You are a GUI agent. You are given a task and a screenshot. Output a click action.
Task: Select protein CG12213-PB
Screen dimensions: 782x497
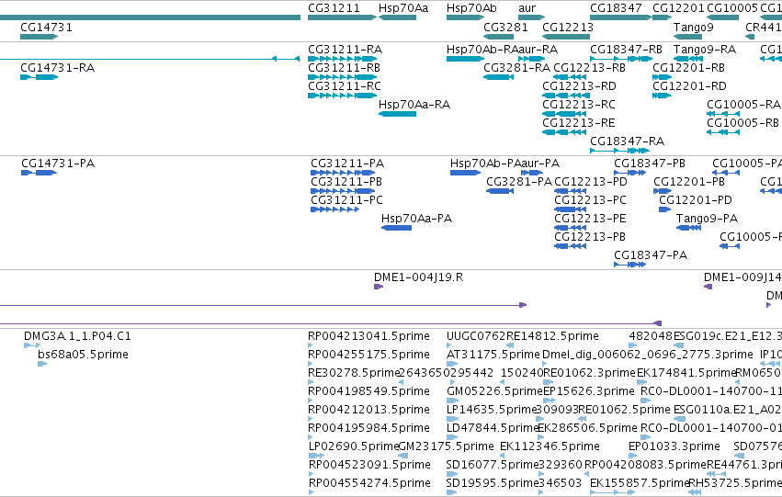[570, 246]
